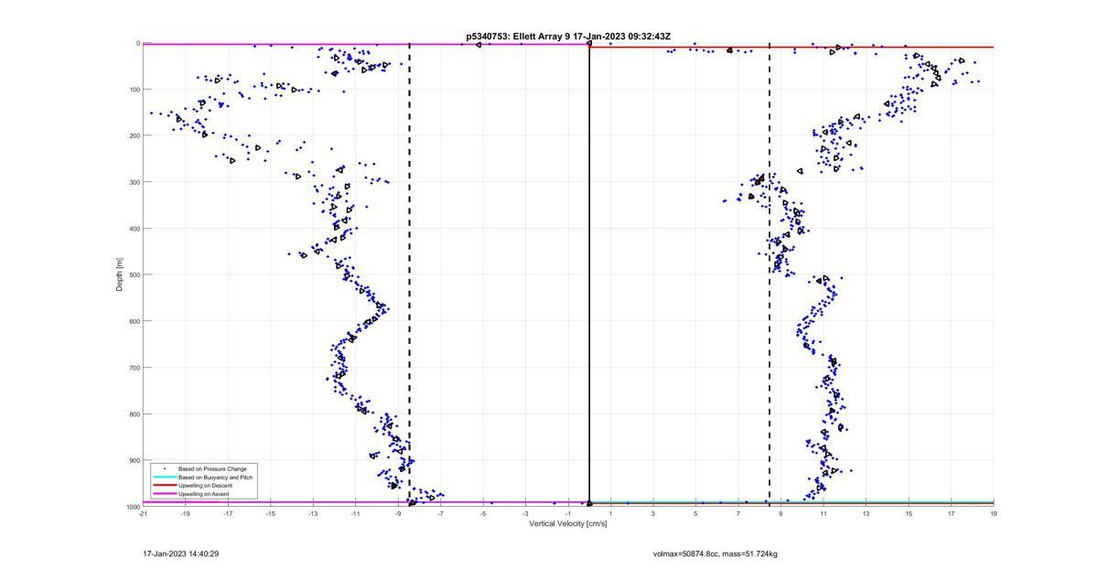This screenshot has height=569, width=1098.
Task: Click the '900' depth tick label
Action: coord(135,460)
